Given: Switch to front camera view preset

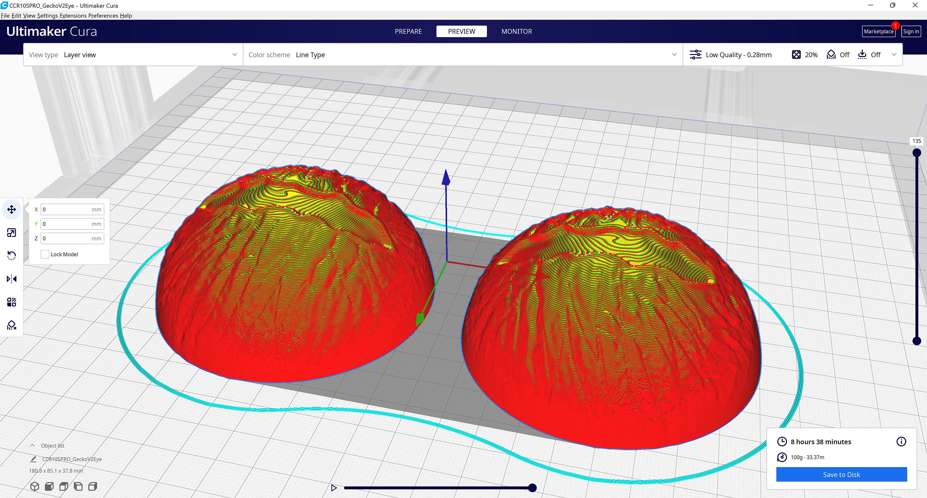Looking at the screenshot, I should coord(49,486).
